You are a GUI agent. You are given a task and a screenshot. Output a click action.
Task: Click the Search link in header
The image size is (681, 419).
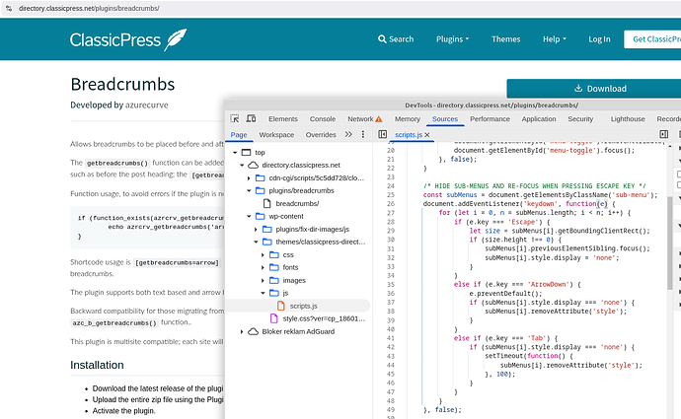point(396,39)
